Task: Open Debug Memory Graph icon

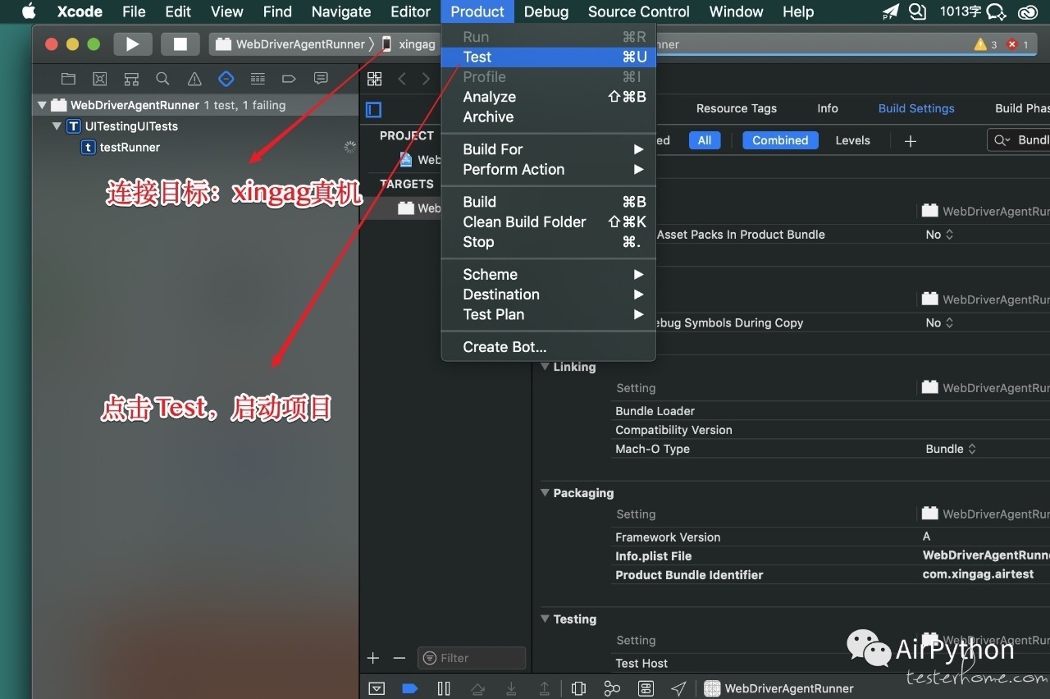Action: click(612, 688)
